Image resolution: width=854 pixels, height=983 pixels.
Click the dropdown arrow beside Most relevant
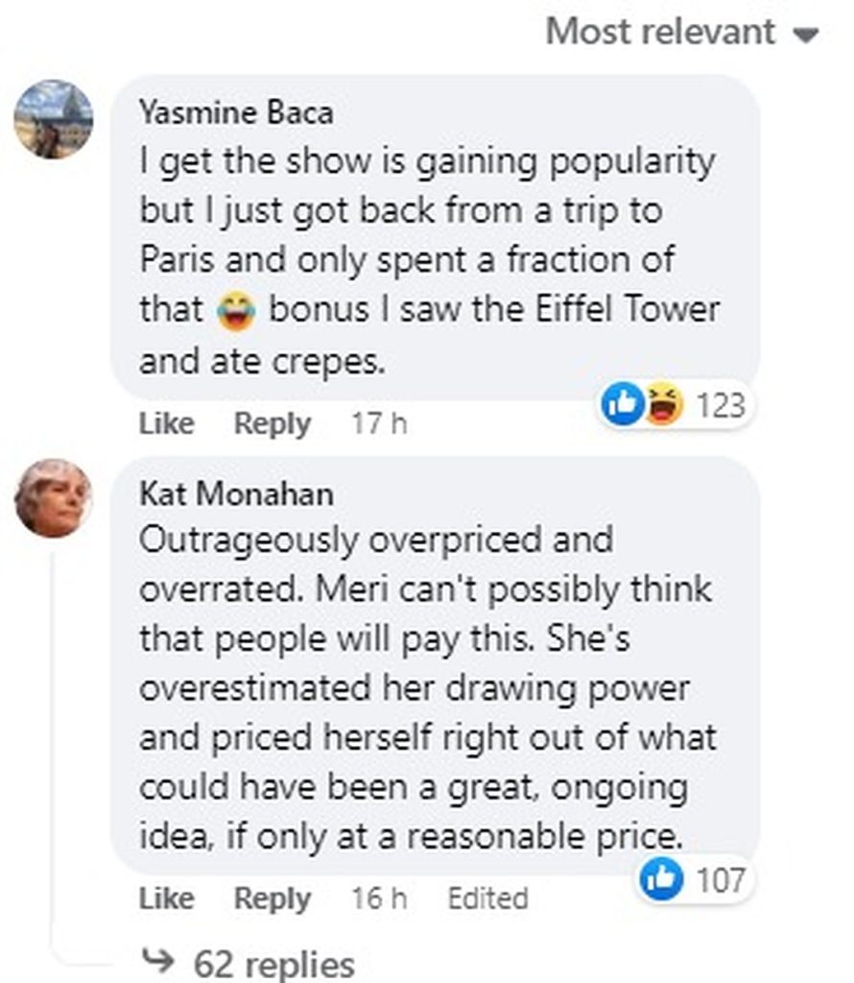[808, 35]
